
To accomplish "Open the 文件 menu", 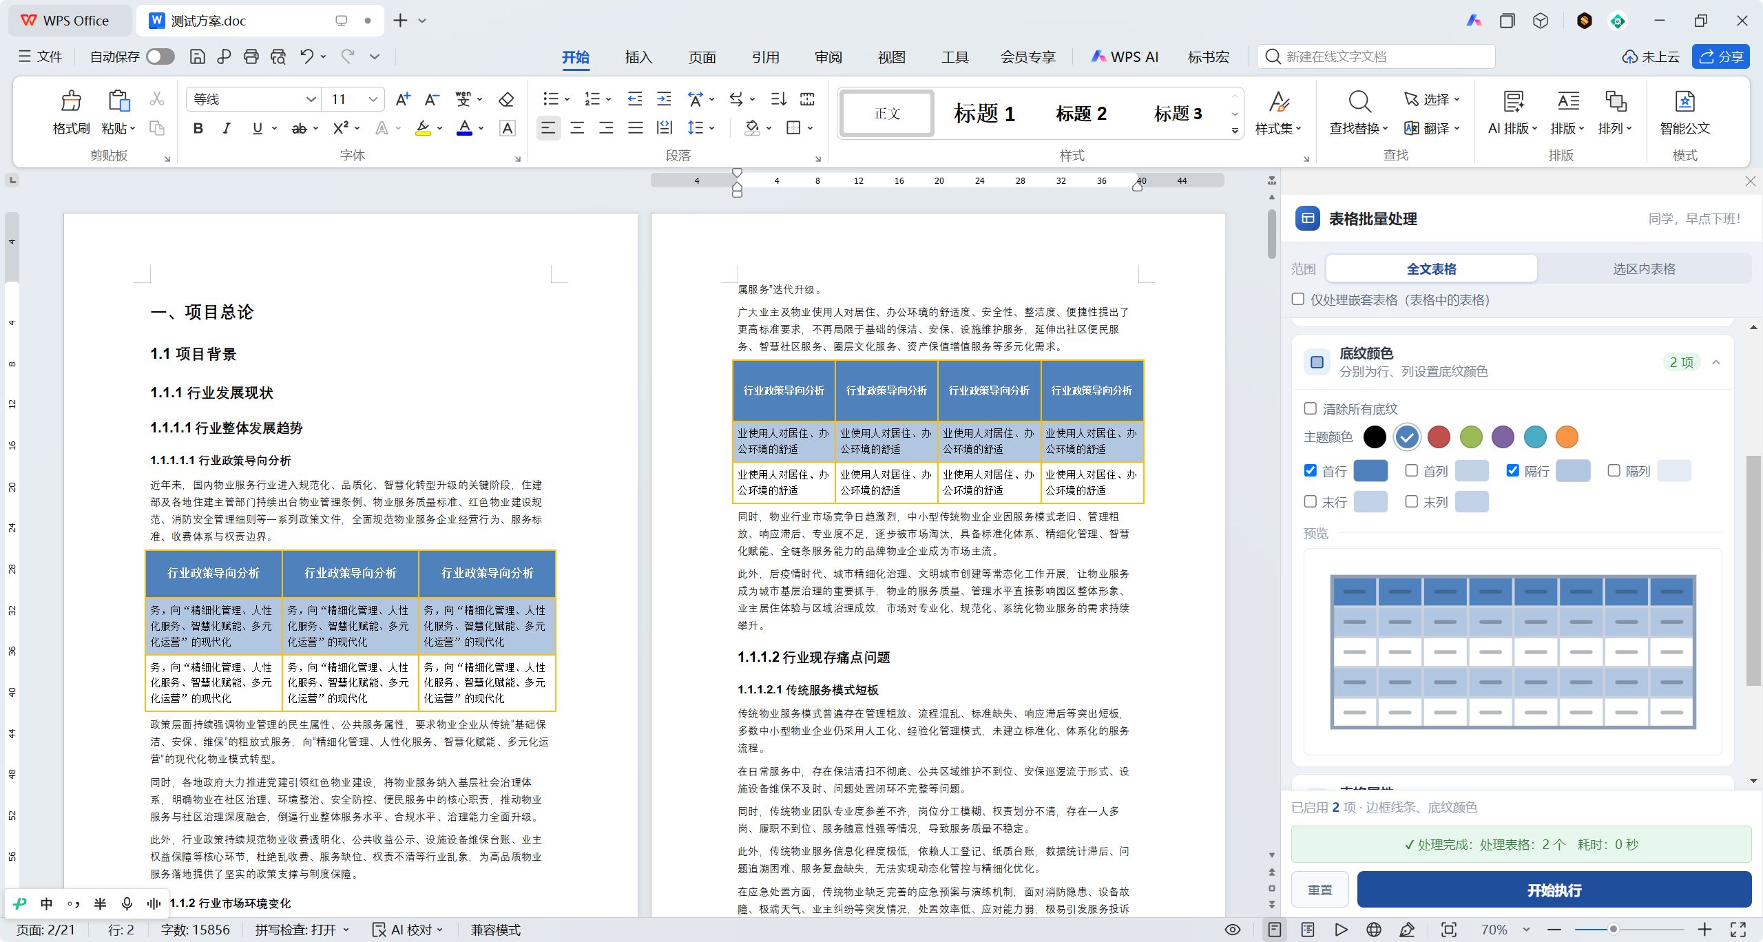I will pos(41,56).
